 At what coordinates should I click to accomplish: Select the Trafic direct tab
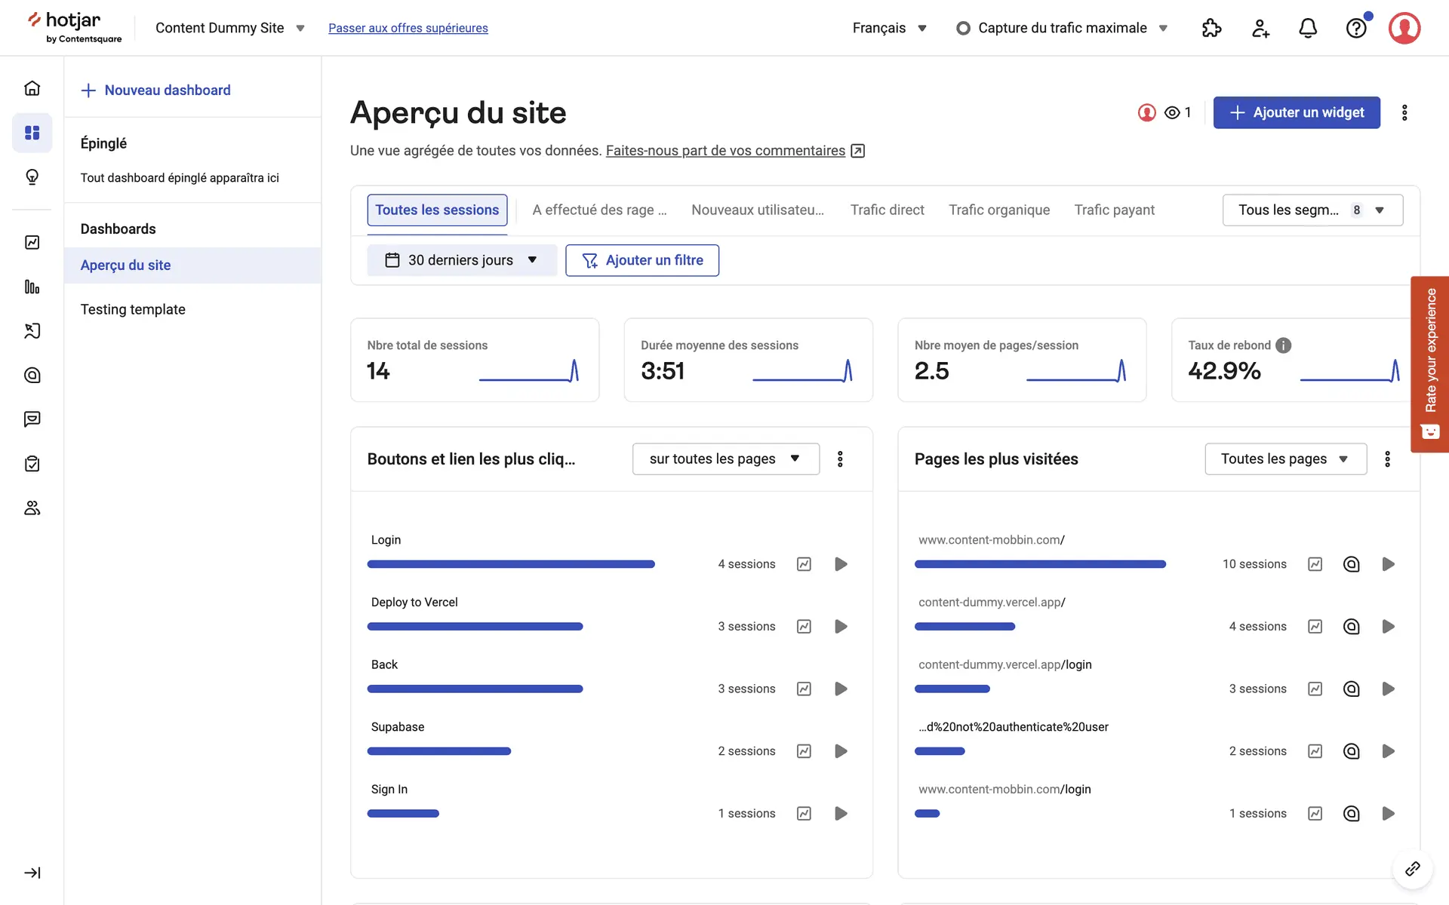(887, 210)
